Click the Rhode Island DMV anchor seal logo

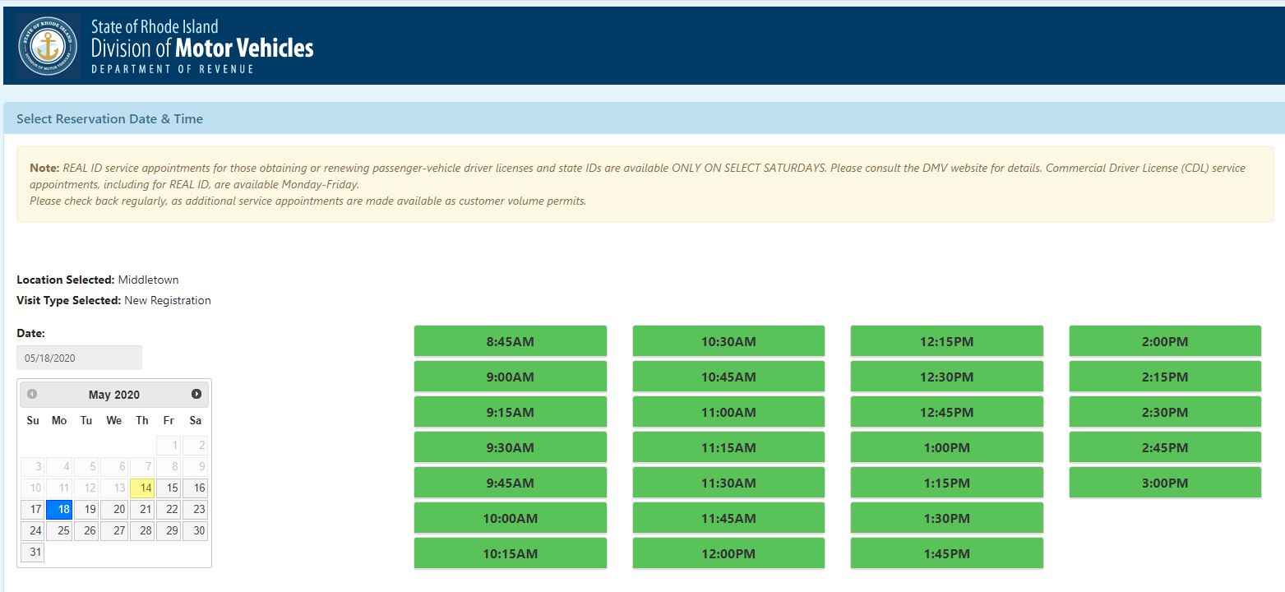tap(48, 46)
